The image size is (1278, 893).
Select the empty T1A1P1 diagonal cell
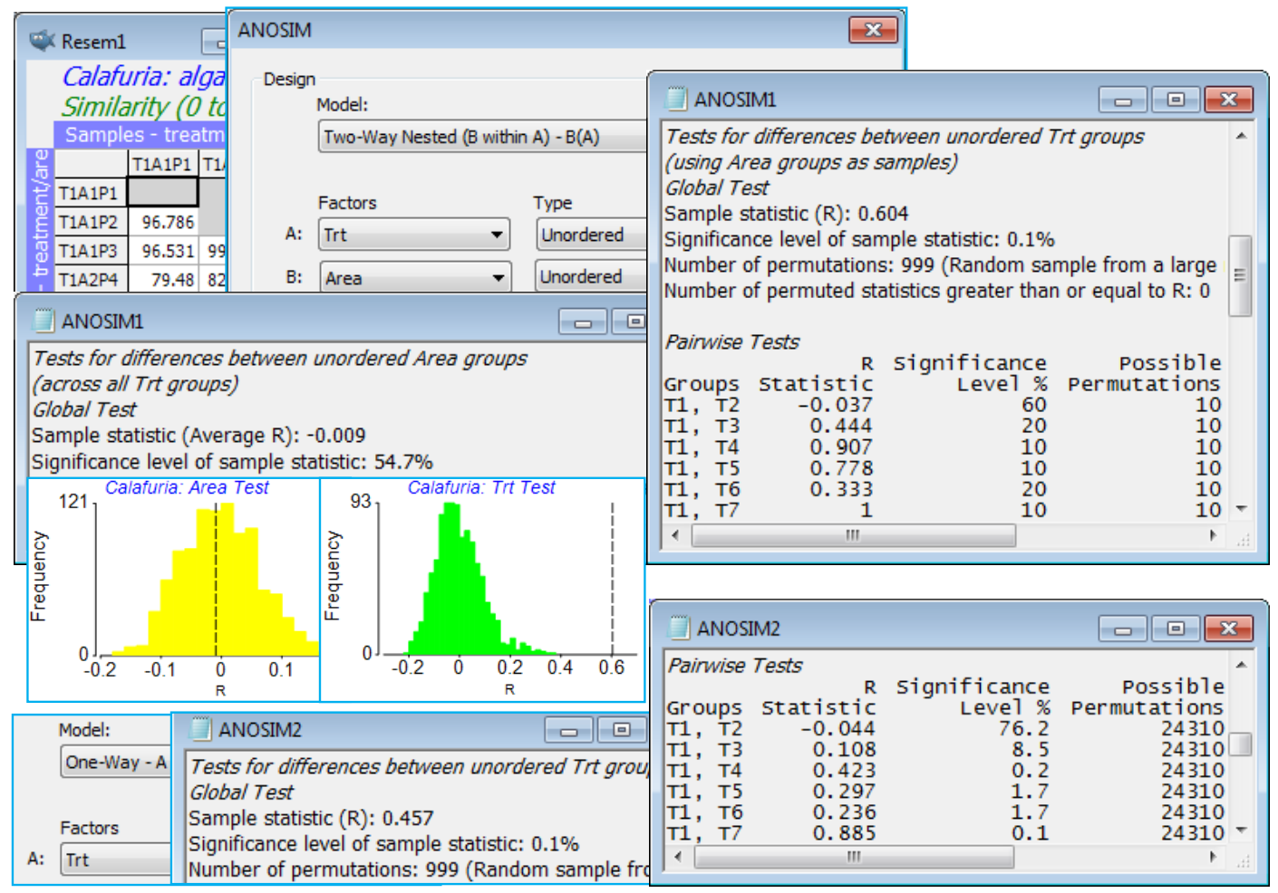click(163, 192)
